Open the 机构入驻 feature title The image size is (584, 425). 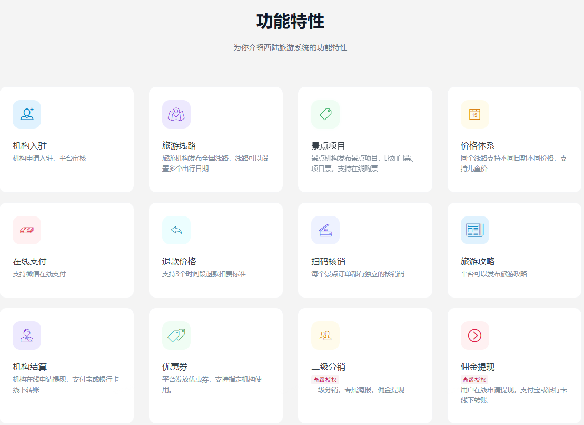pos(30,146)
